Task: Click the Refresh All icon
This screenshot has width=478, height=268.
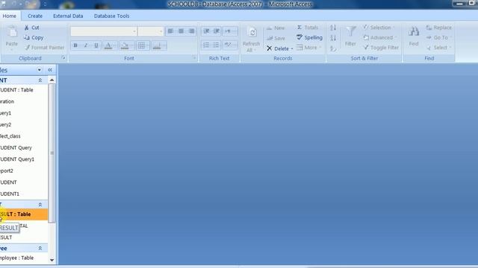Action: [252, 33]
